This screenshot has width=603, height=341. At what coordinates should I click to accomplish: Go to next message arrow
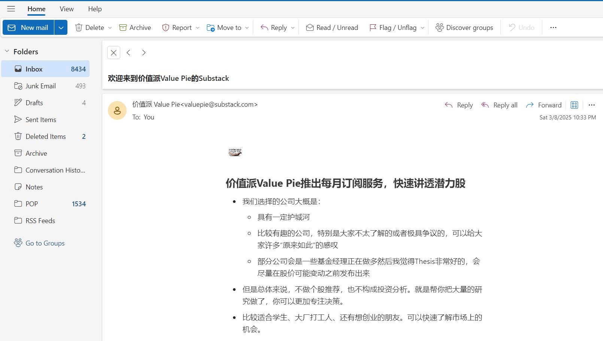144,53
